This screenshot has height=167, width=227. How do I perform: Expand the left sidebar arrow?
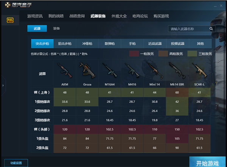pos(3,86)
